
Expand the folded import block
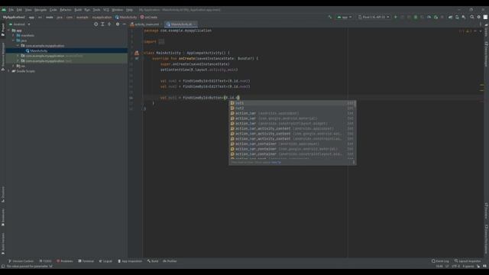161,41
